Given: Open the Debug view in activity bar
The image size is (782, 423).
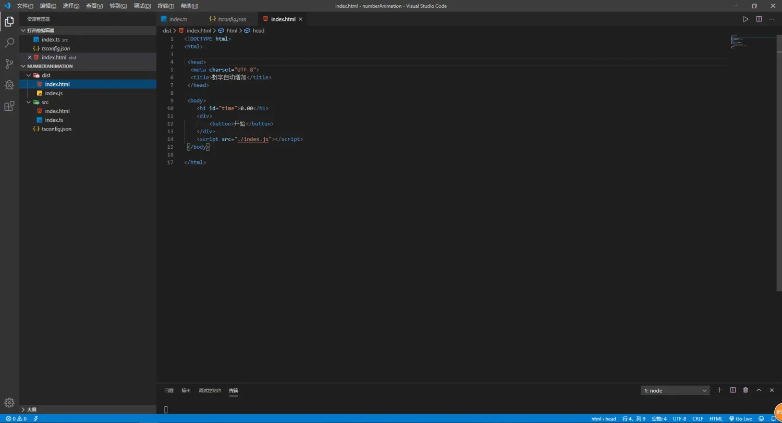Looking at the screenshot, I should coord(9,85).
